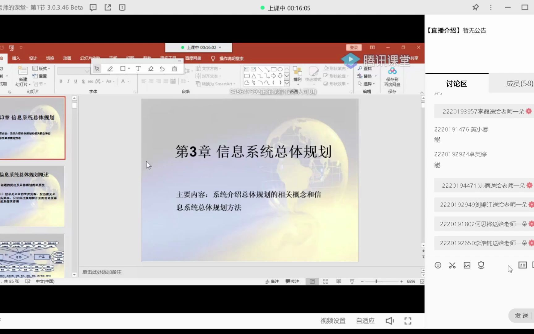Expand the shapes gallery More arrow
Image resolution: width=534 pixels, height=334 pixels.
(x=287, y=83)
